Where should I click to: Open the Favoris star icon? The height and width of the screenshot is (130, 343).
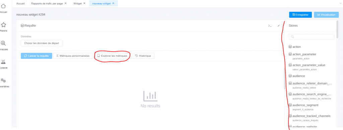tap(3, 25)
